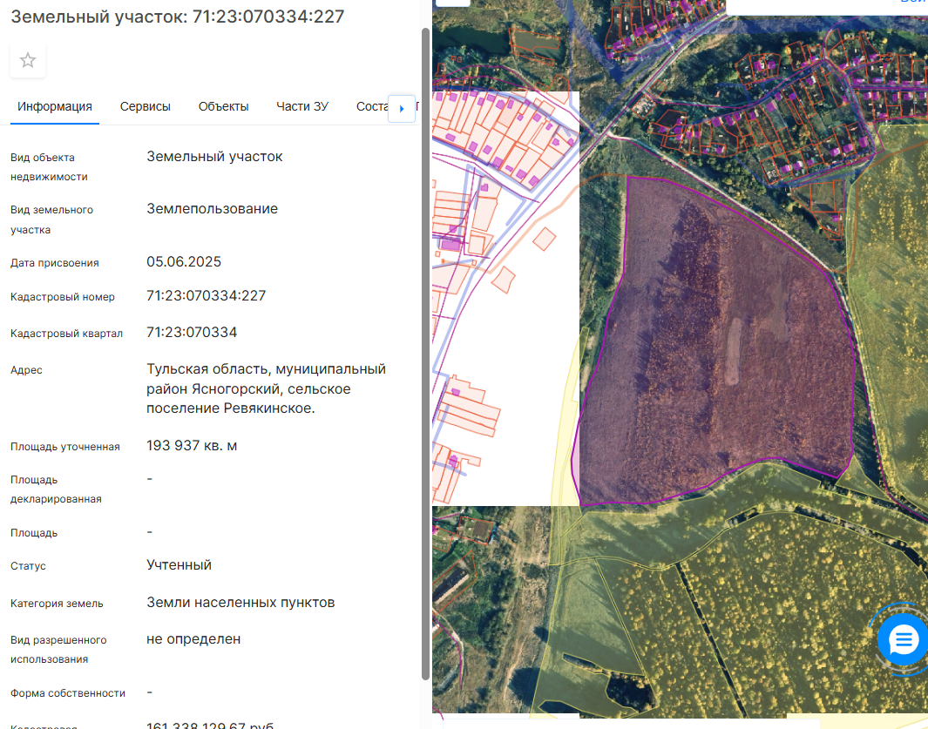The height and width of the screenshot is (729, 928).
Task: Select the Части ЗУ tab
Action: [x=302, y=106]
